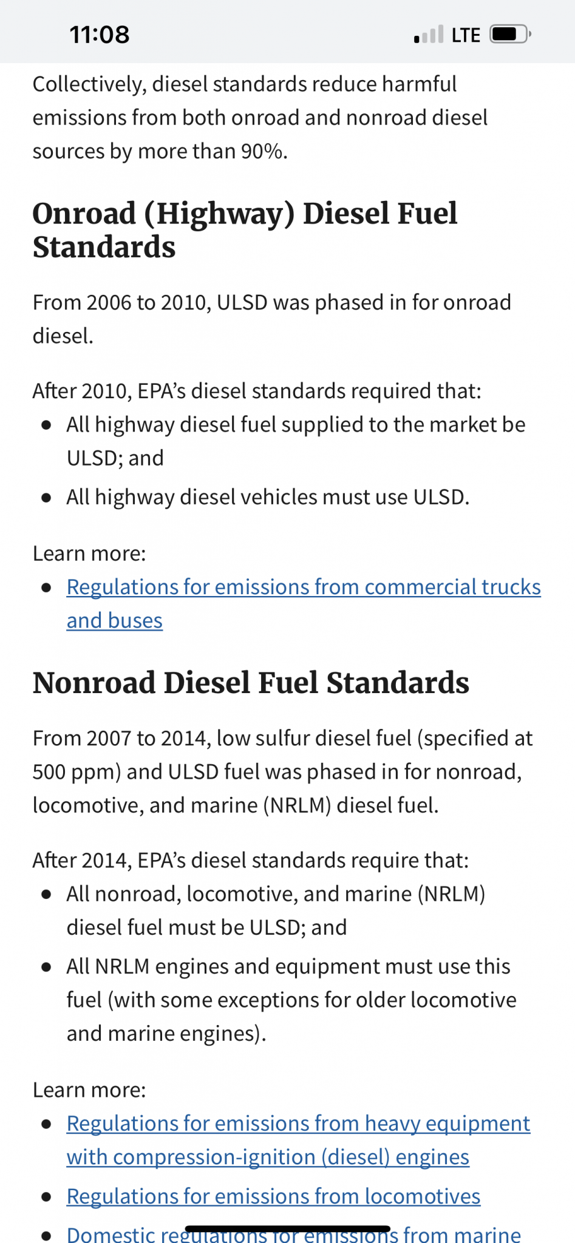575x1243 pixels.
Task: Tap the battery icon in status bar
Action: [510, 34]
